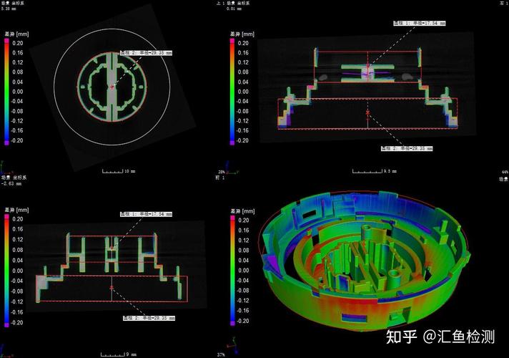The height and width of the screenshot is (358, 509).
Task: Select the deviation color bar in top view
Action: tap(6, 92)
